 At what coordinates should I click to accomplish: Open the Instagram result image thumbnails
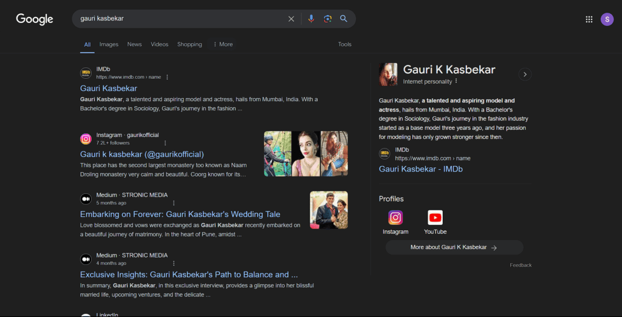[306, 153]
